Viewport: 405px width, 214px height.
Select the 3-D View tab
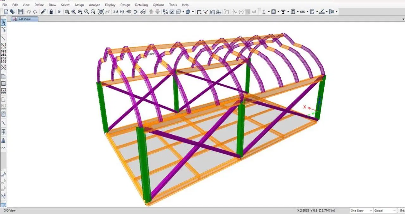click(24, 19)
